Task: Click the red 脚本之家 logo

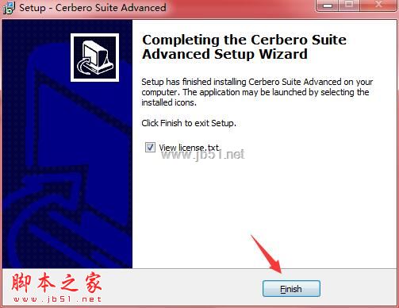Action: [56, 283]
